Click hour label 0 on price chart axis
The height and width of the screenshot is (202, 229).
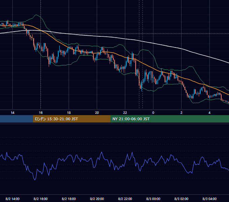pyautogui.click(x=153, y=112)
